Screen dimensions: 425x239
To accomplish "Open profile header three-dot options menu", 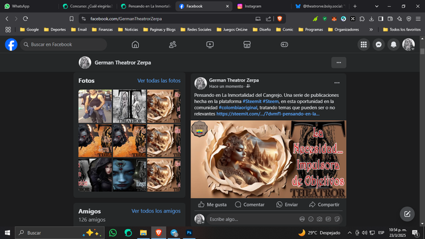I will pyautogui.click(x=339, y=62).
